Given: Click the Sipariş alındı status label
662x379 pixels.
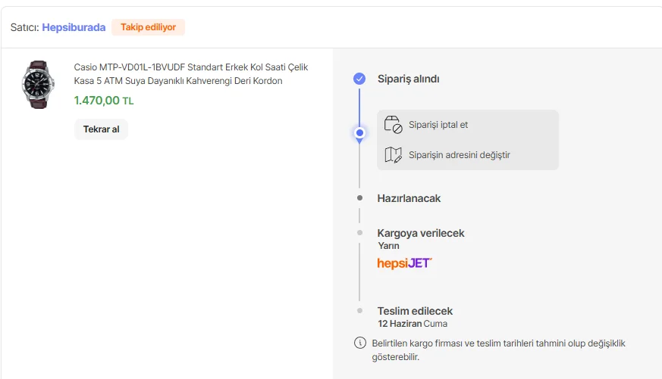Looking at the screenshot, I should (408, 79).
